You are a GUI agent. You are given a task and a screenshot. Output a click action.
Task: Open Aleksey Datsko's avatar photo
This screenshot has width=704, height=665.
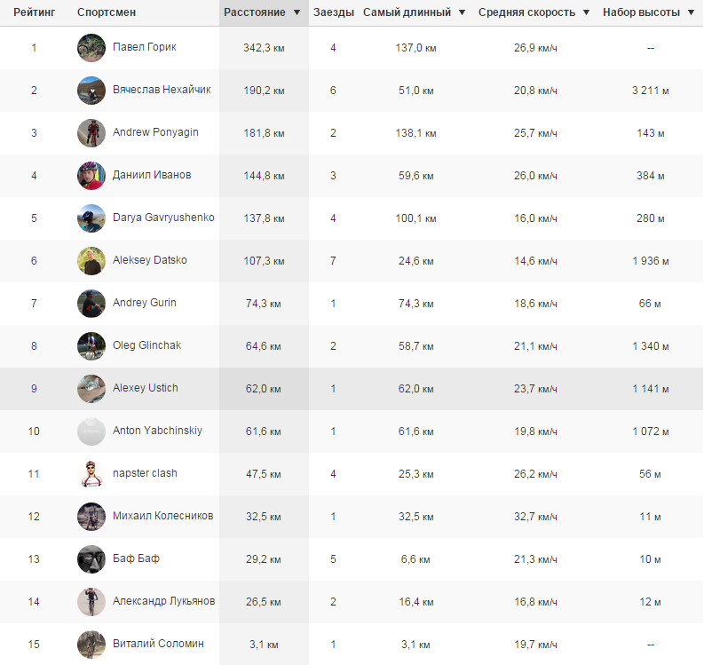tap(91, 261)
